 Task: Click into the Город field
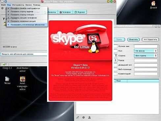coord(146,60)
